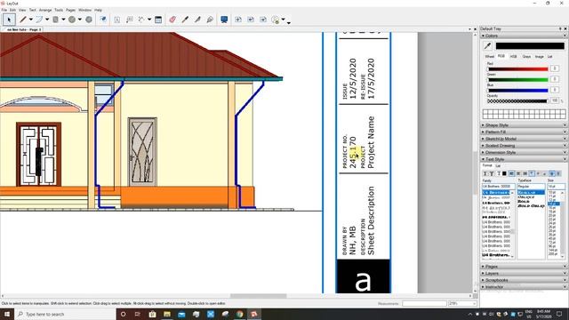Open Circle tool dropdown arrow
This screenshot has height=320, width=569.
[80, 20]
